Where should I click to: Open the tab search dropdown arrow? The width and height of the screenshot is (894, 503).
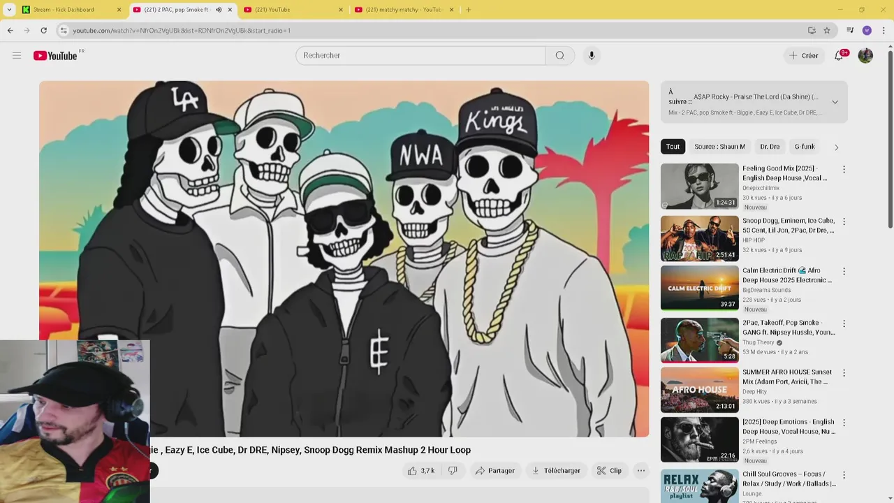point(8,10)
